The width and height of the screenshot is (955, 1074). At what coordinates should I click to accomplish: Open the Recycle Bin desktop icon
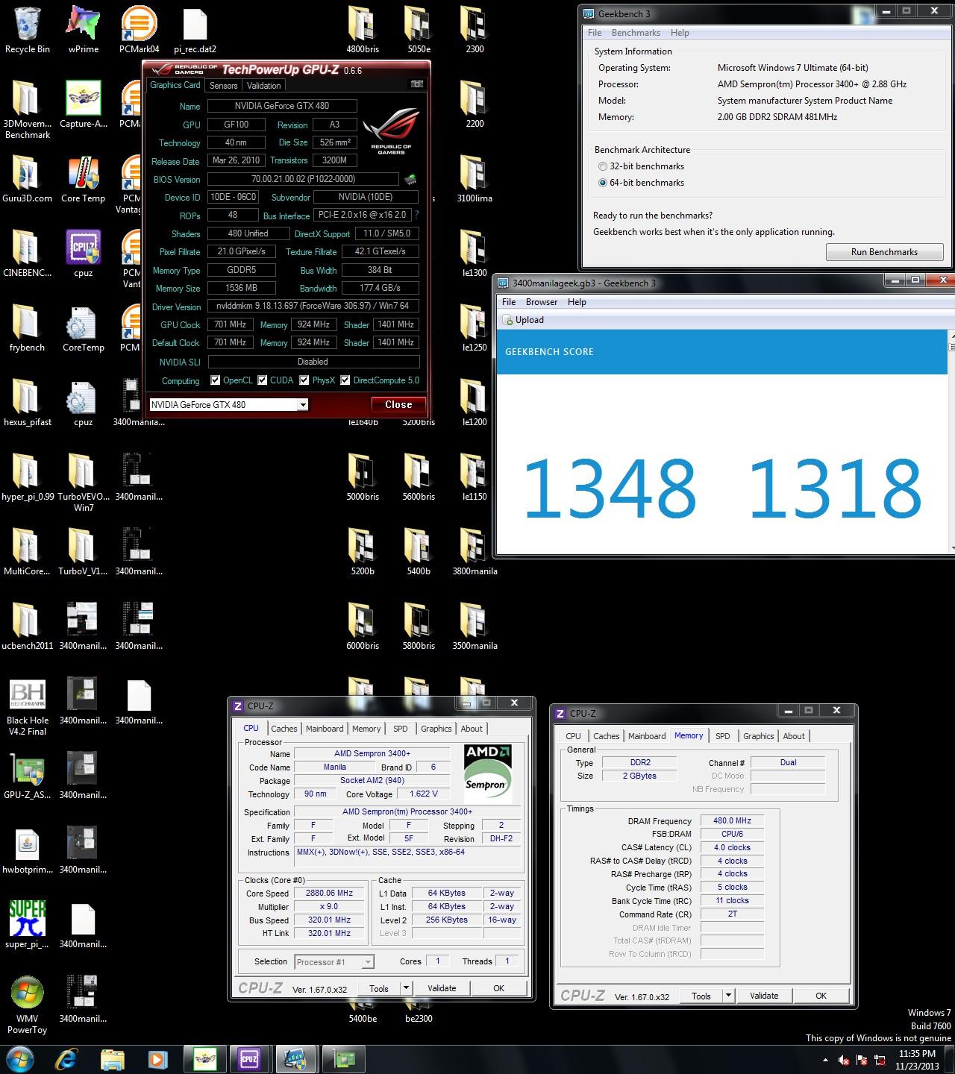pos(28,30)
